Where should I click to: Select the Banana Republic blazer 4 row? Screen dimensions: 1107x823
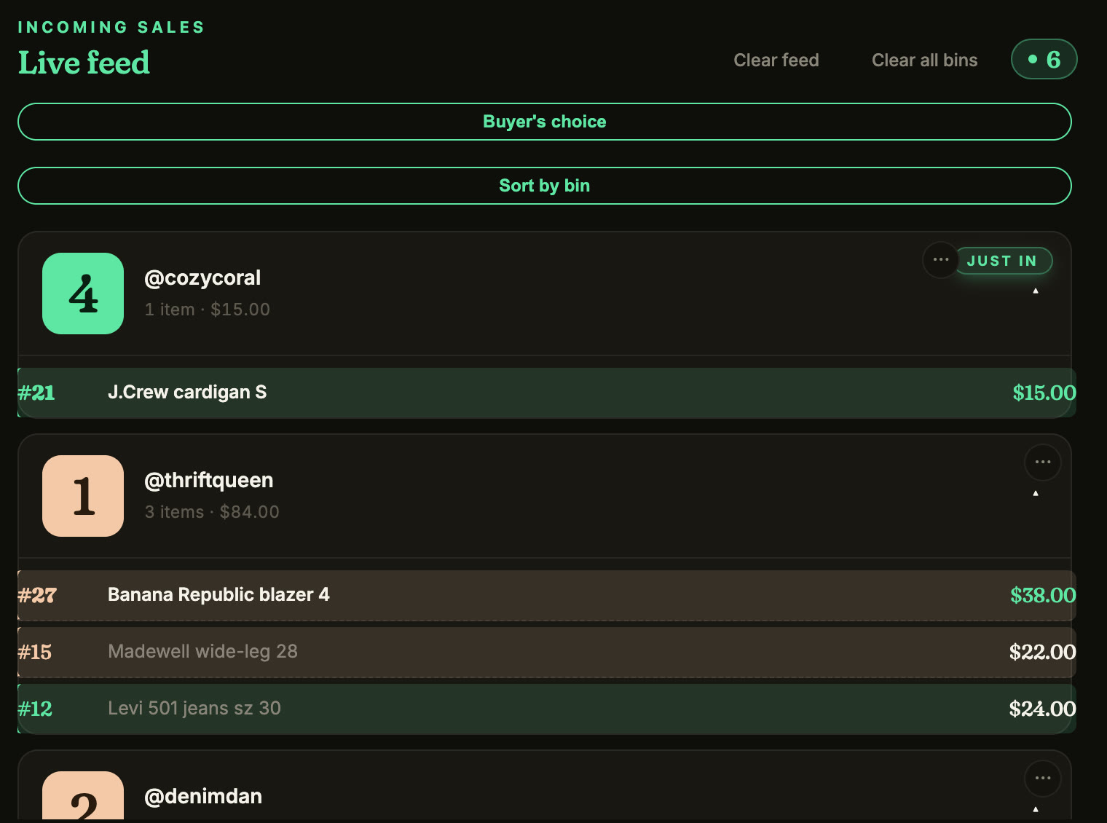[547, 595]
